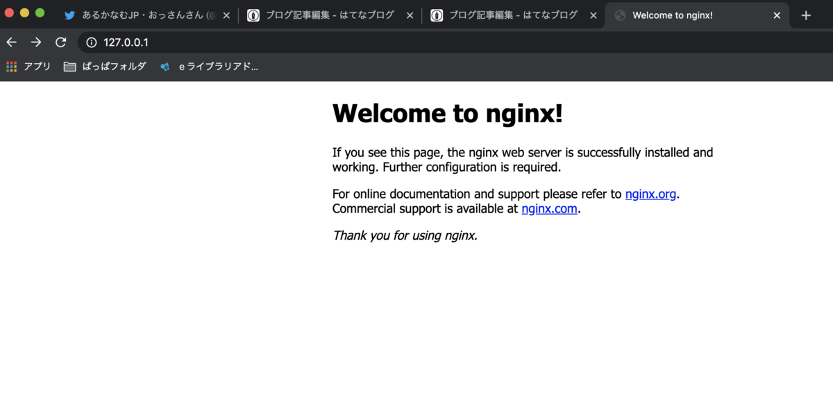
Task: Click the address bar showing 127.0.0.1
Action: pos(455,42)
